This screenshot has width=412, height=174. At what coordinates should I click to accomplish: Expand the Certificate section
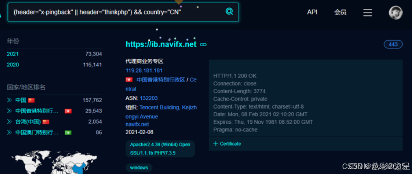pos(227,144)
